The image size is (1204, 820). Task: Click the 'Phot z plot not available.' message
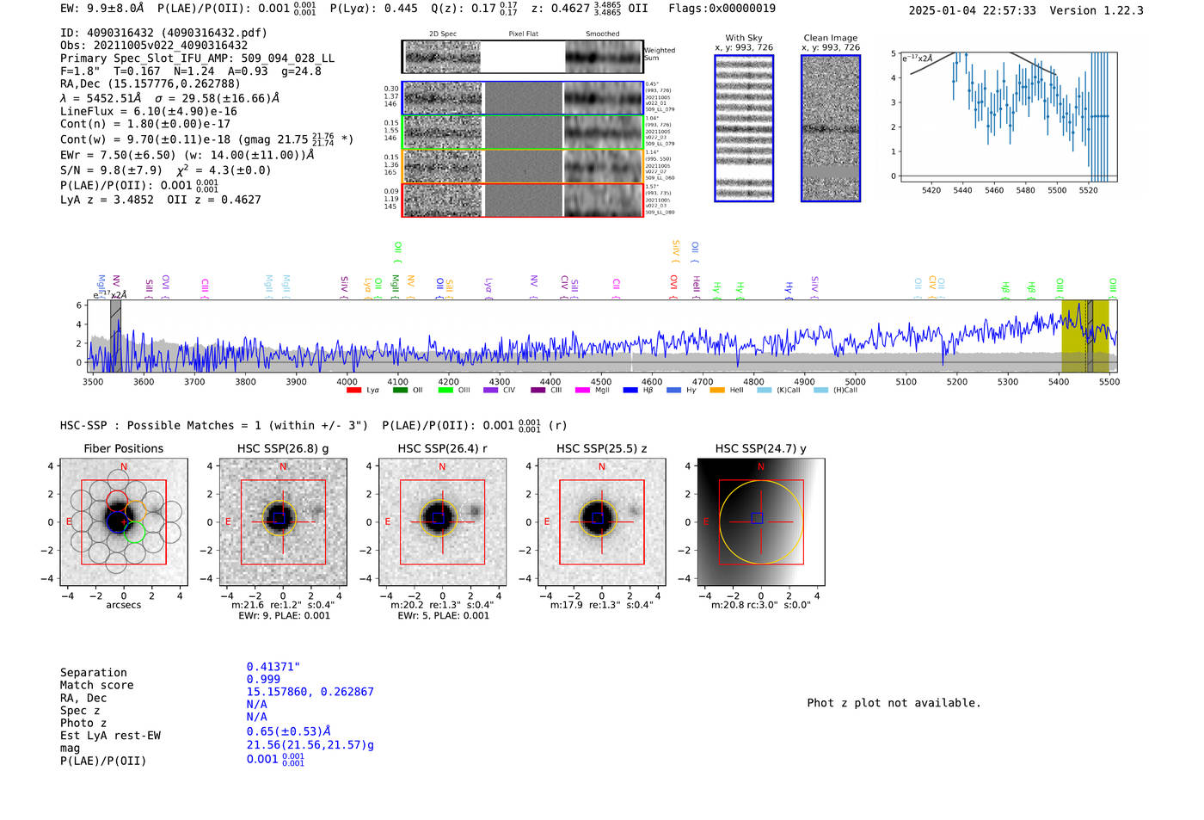click(x=894, y=703)
